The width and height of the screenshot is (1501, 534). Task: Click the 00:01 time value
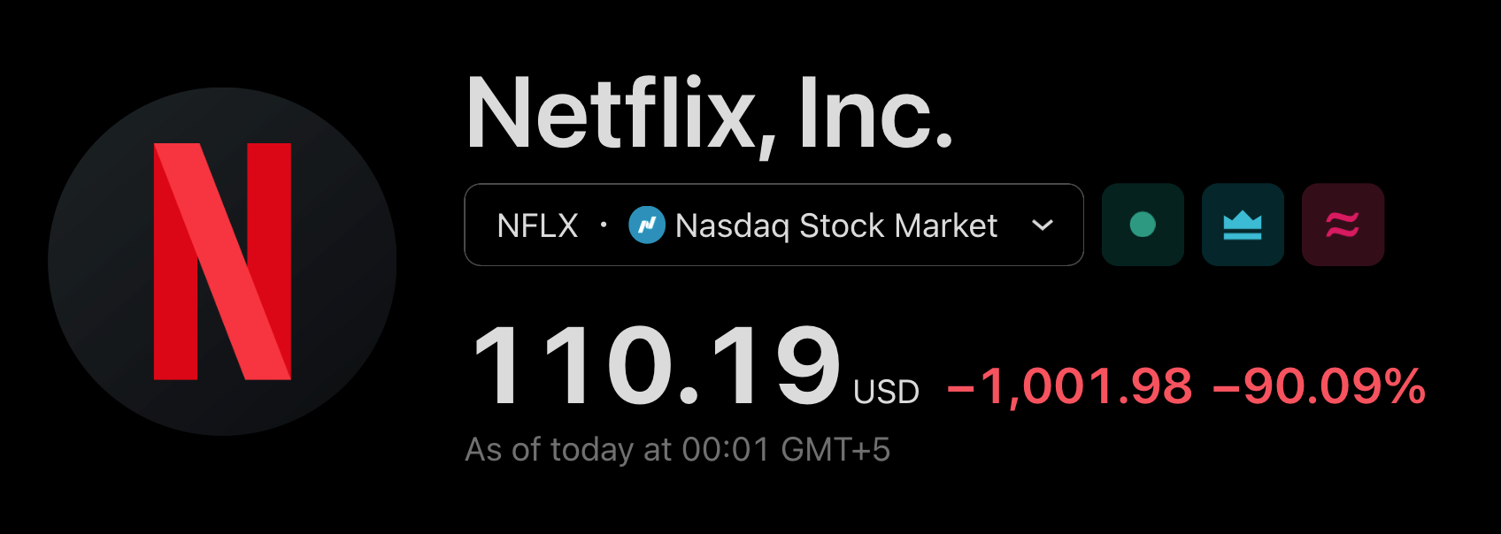[725, 450]
